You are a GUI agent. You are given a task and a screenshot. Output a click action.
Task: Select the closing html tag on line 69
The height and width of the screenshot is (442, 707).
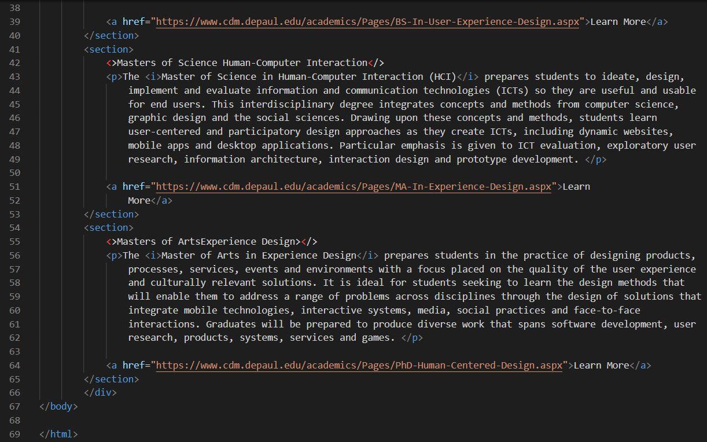58,434
